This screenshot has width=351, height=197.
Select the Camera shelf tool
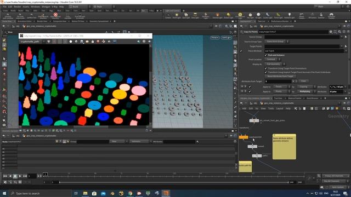tap(168, 16)
